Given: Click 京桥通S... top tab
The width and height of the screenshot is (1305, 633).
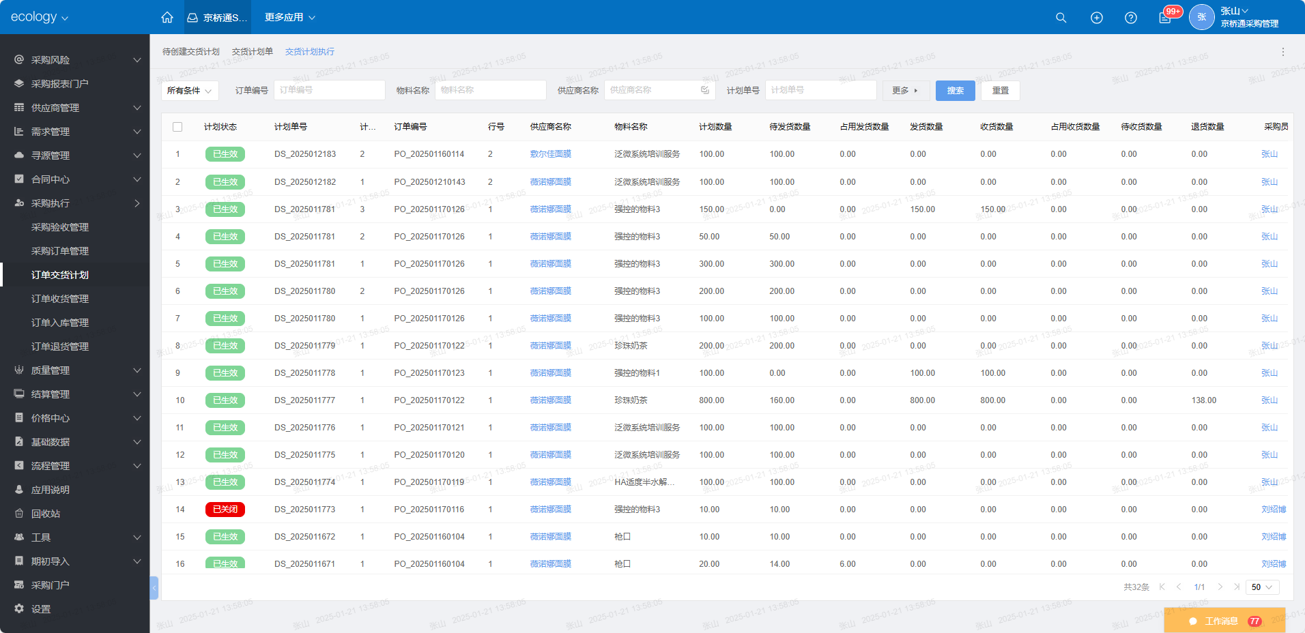Looking at the screenshot, I should click(x=218, y=17).
